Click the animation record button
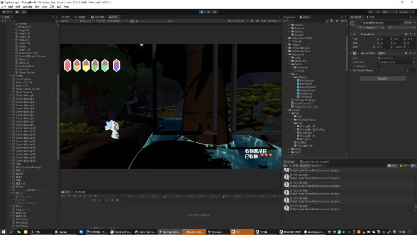 [69, 196]
